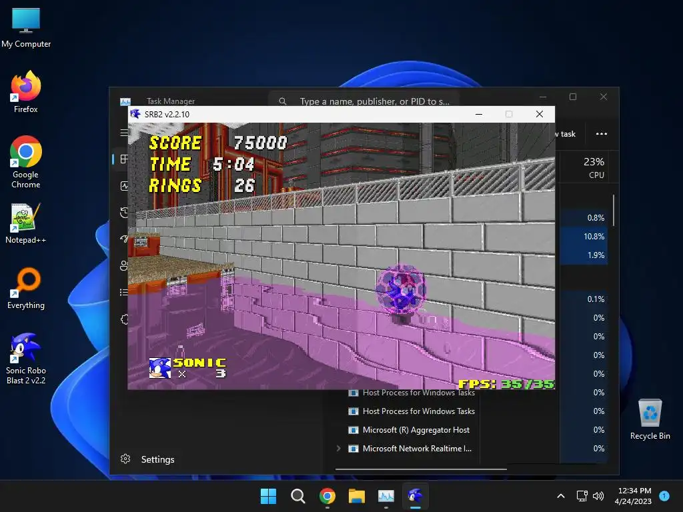This screenshot has width=683, height=512.
Task: Click the 10.8% CPU value cell
Action: pyautogui.click(x=594, y=237)
